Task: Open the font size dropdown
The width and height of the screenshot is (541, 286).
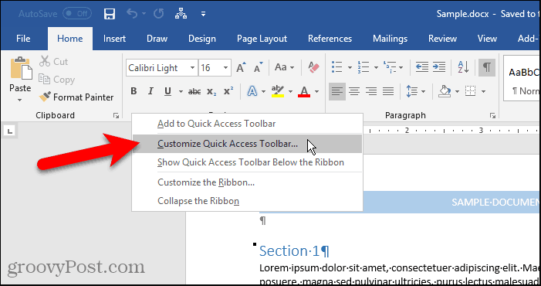Action: 225,68
